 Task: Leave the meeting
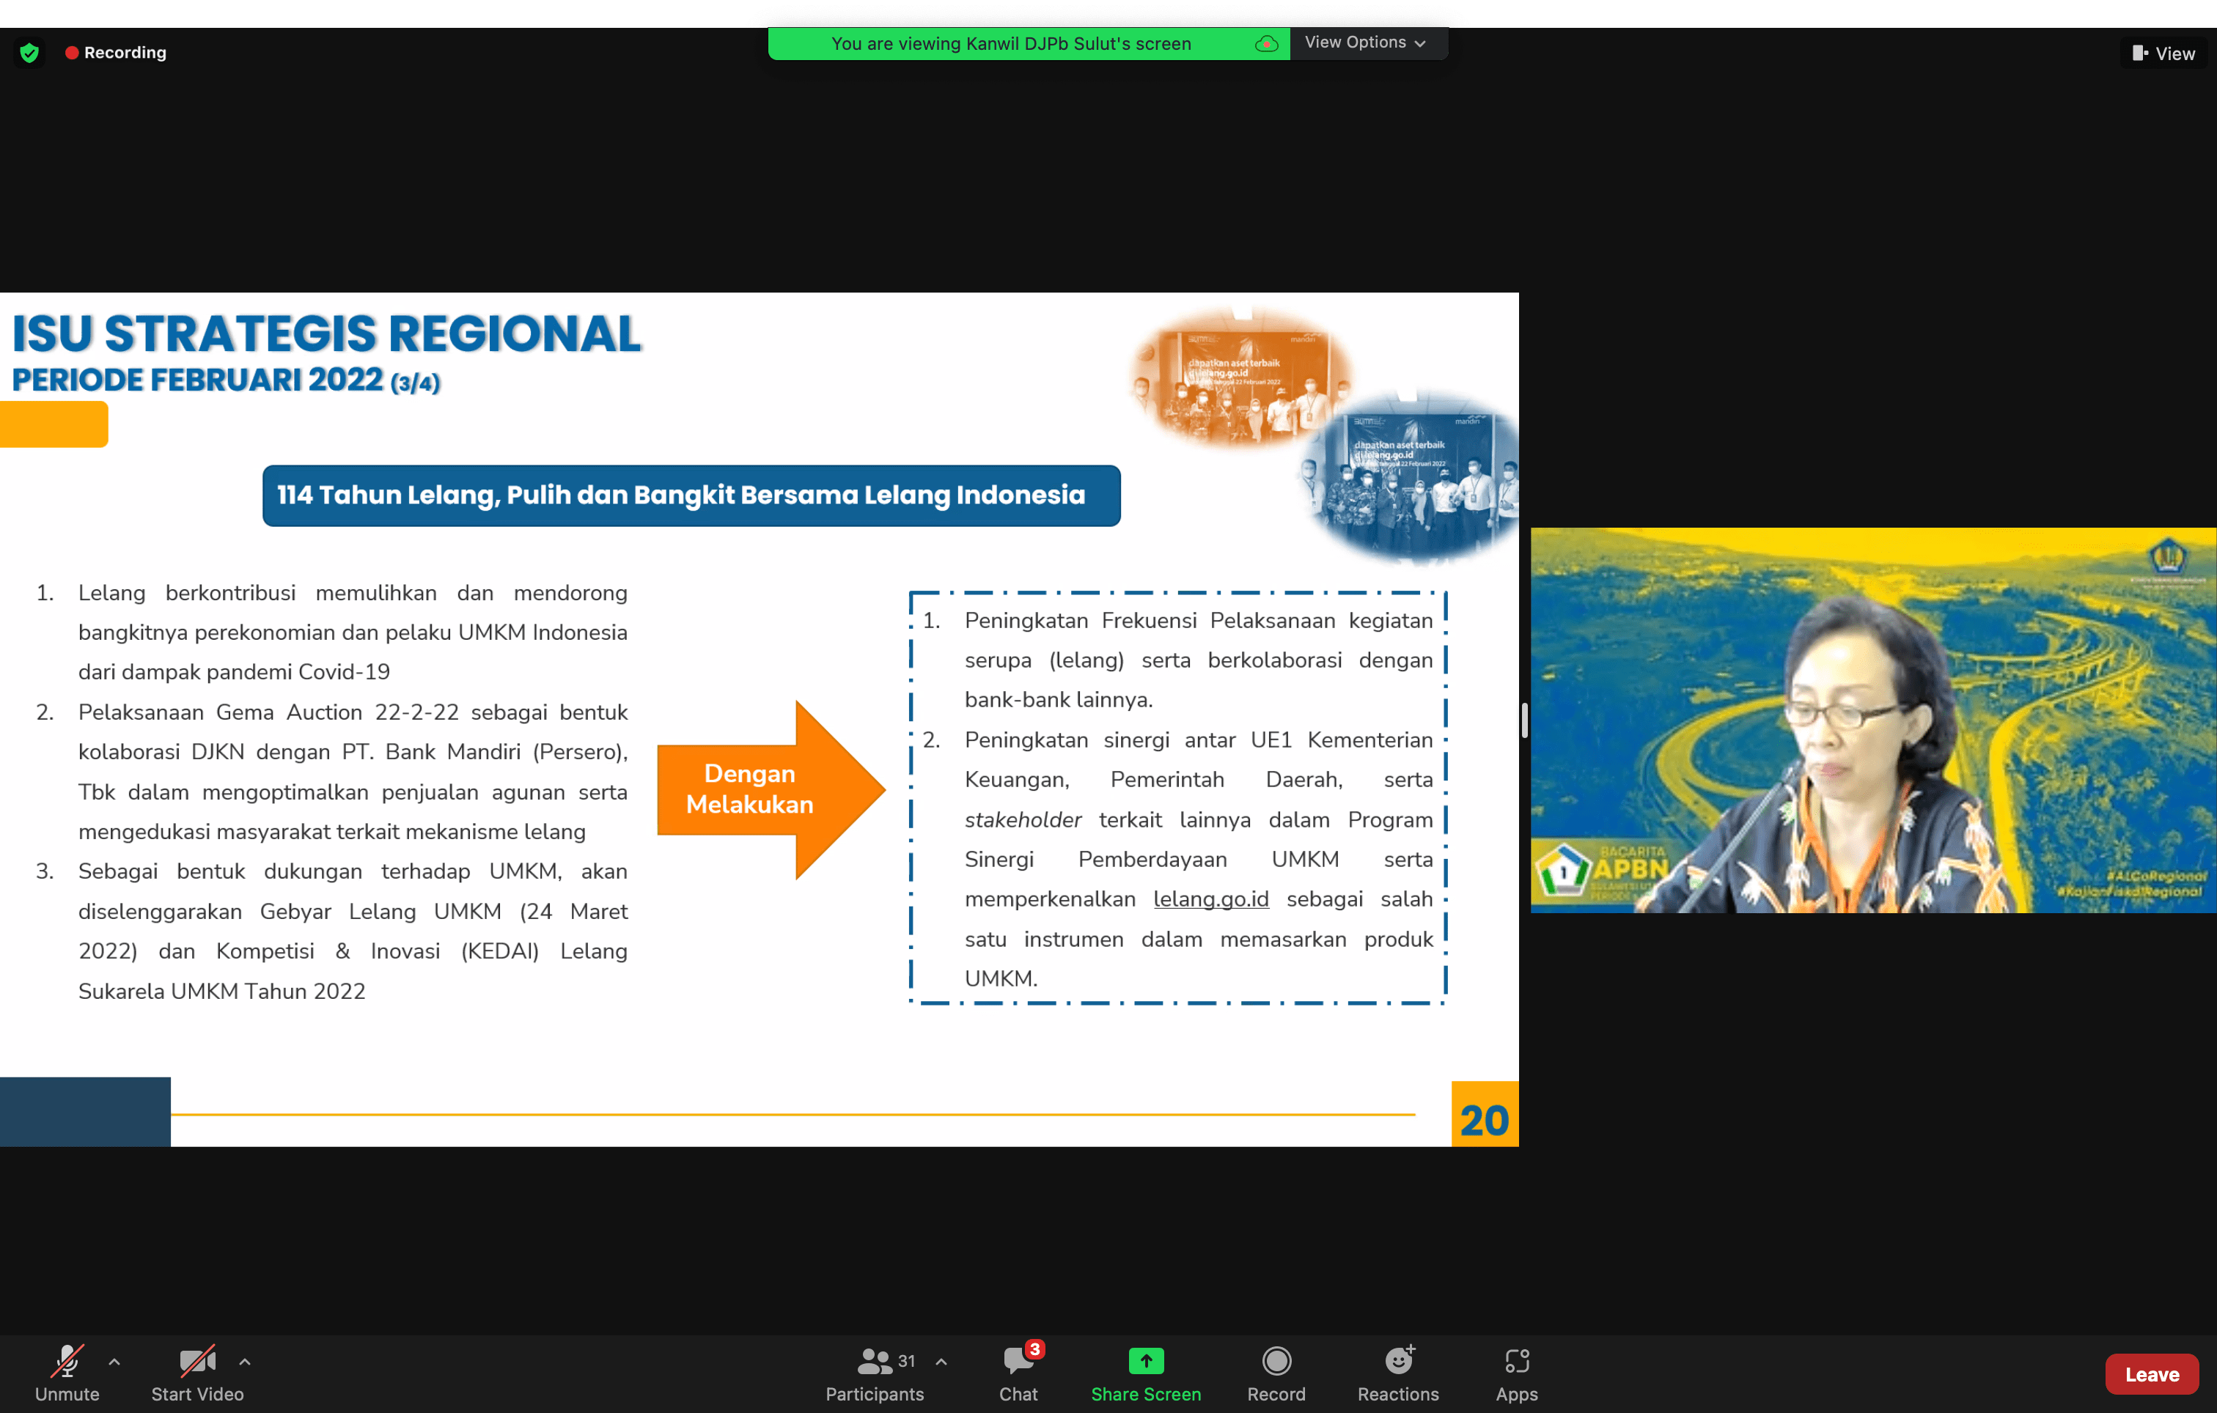tap(2152, 1374)
